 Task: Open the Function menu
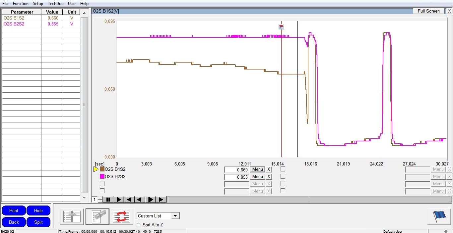[21, 4]
